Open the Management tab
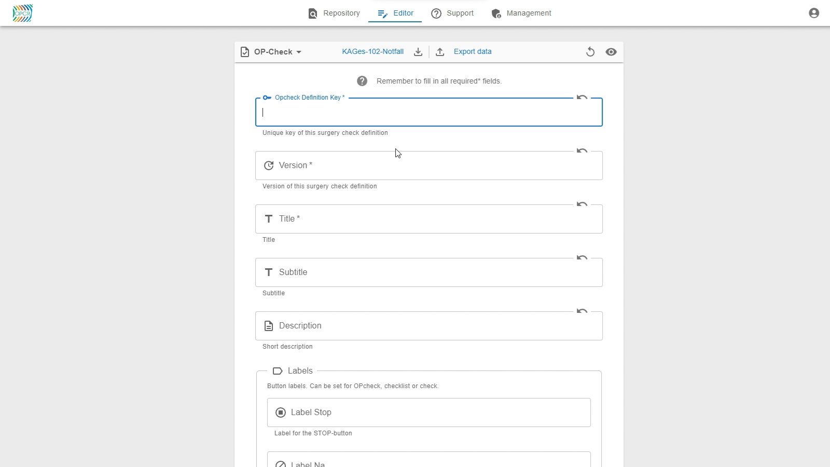Viewport: 830px width, 467px height. pyautogui.click(x=521, y=13)
